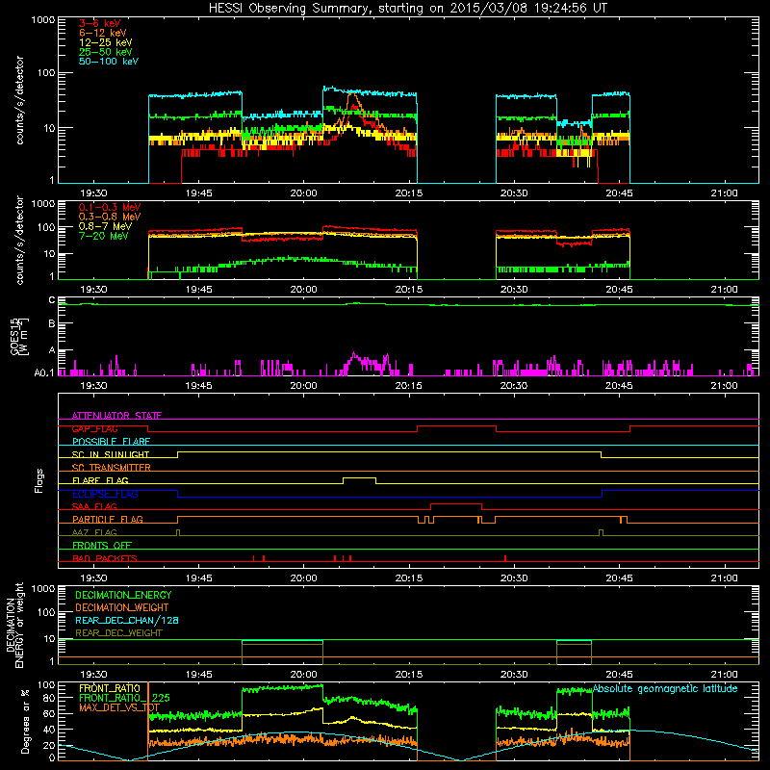
Task: Select the 25-50 keV legend label
Action: [x=106, y=52]
